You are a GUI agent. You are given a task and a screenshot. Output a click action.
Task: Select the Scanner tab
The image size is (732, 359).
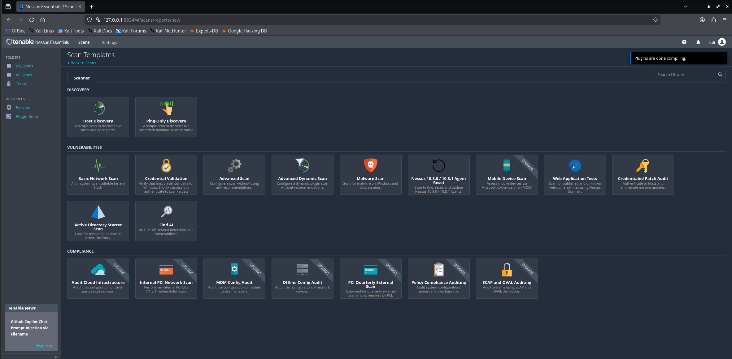[x=82, y=78]
